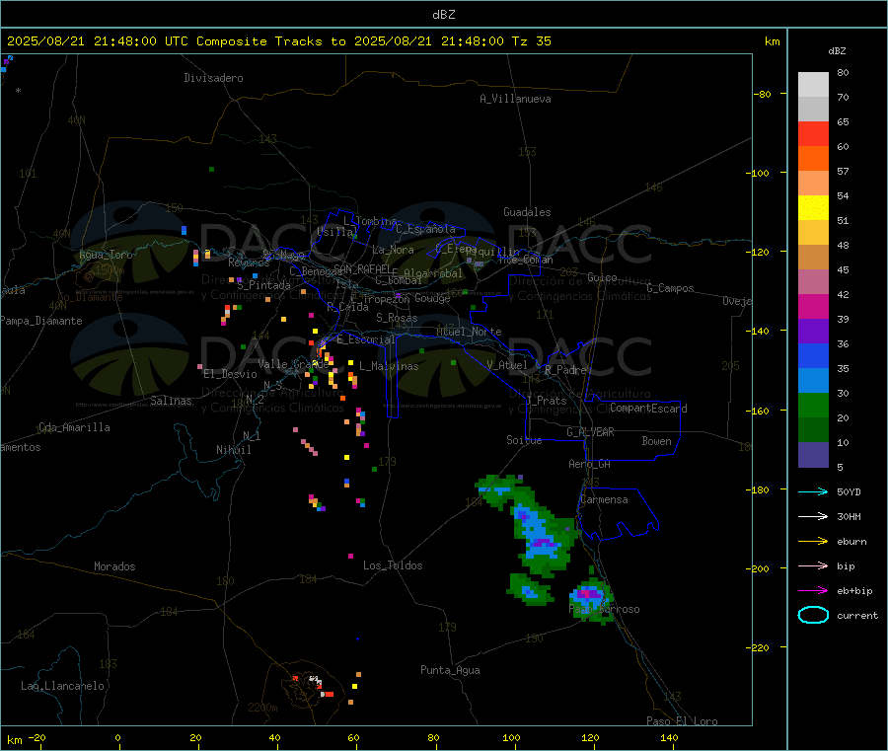
Task: Click the purple-core storm cell at Paso_Barroso
Action: pyautogui.click(x=590, y=596)
